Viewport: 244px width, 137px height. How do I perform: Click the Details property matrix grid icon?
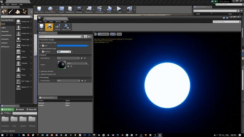pos(85,37)
